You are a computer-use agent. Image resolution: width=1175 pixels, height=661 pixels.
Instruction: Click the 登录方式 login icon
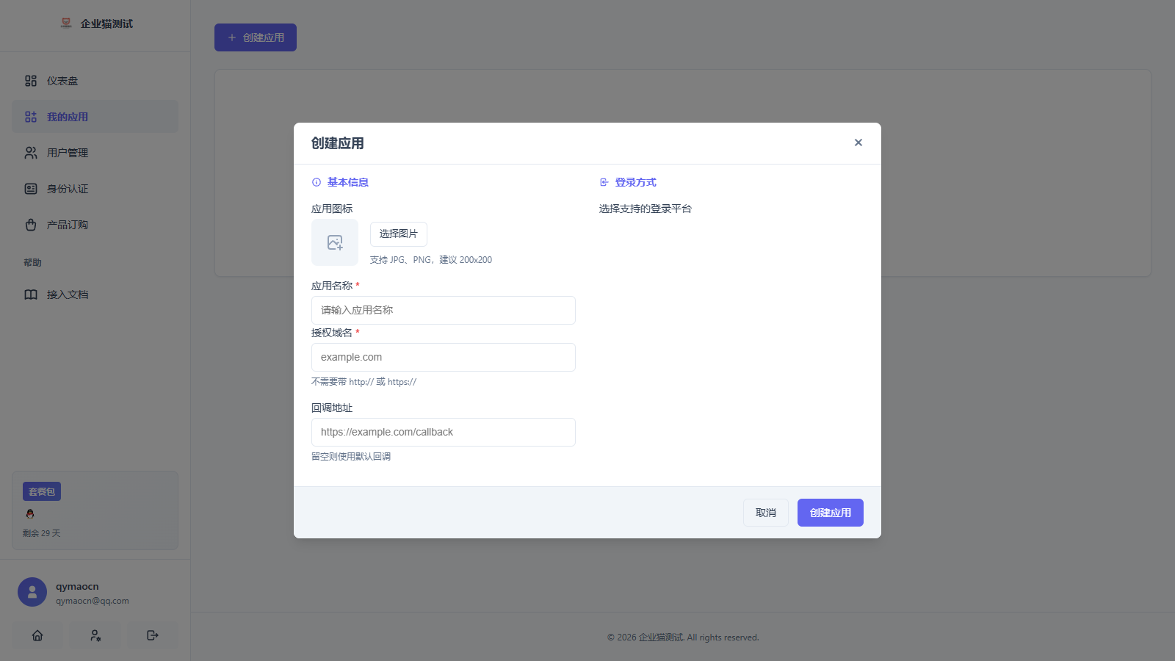(604, 182)
